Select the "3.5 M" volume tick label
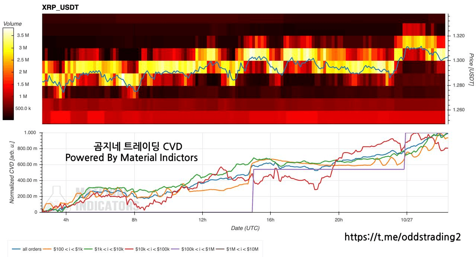476x257 pixels. (23, 35)
